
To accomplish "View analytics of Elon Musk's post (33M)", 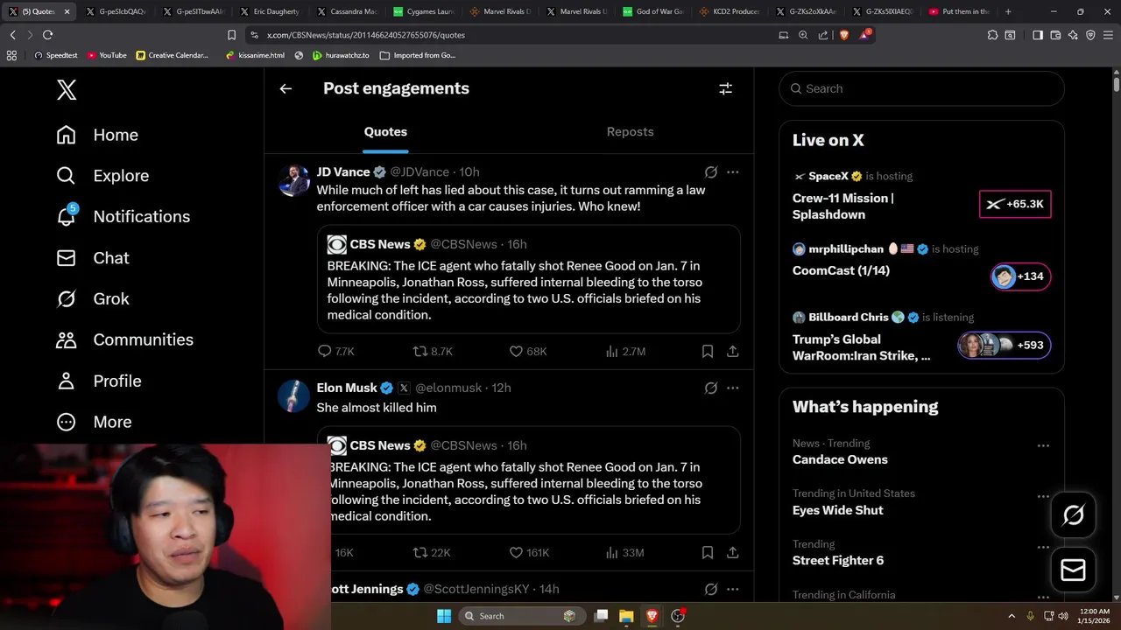I will click(x=624, y=552).
